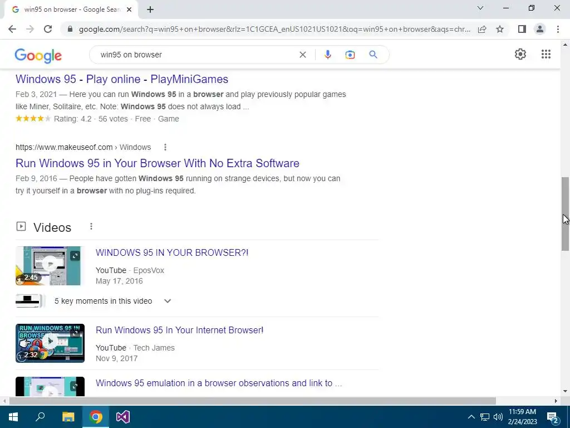Image resolution: width=570 pixels, height=428 pixels.
Task: Go back using the browser back arrow
Action: tap(12, 29)
